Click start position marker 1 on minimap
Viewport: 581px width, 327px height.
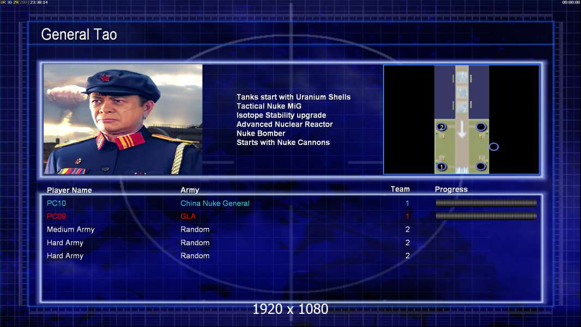(441, 167)
